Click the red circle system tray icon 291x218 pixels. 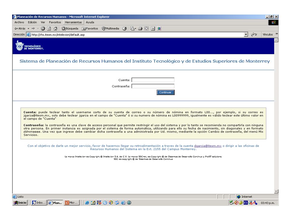[x=236, y=203]
